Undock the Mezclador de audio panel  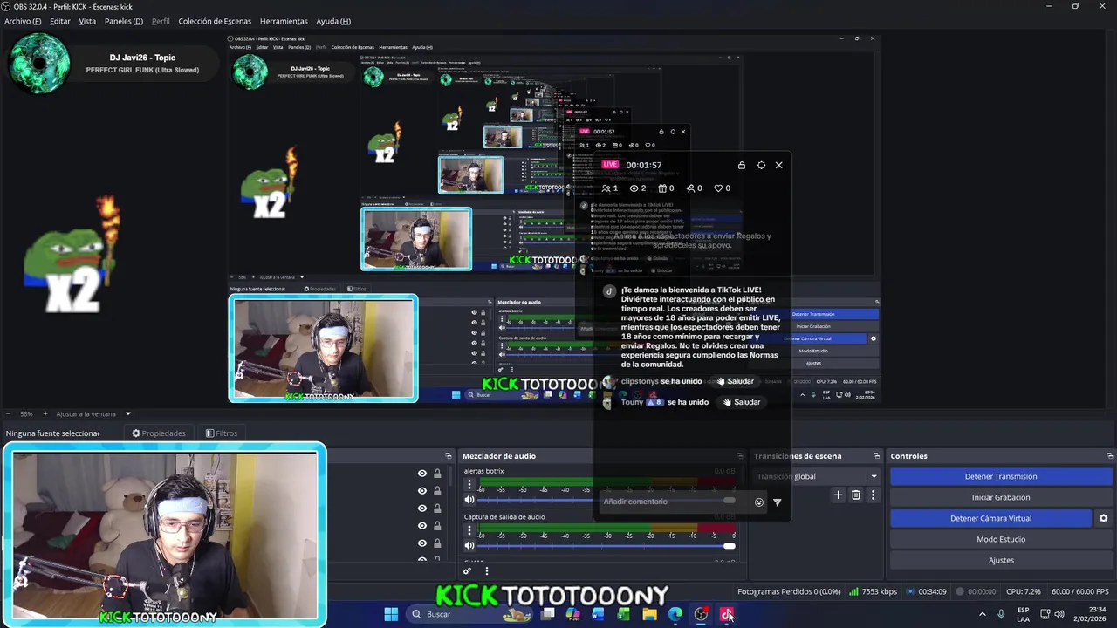740,456
